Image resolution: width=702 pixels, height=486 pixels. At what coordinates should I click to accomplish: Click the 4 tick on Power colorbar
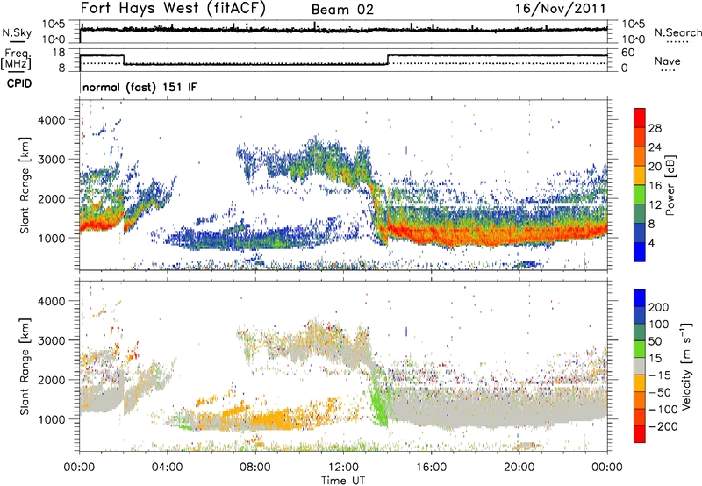(x=652, y=244)
